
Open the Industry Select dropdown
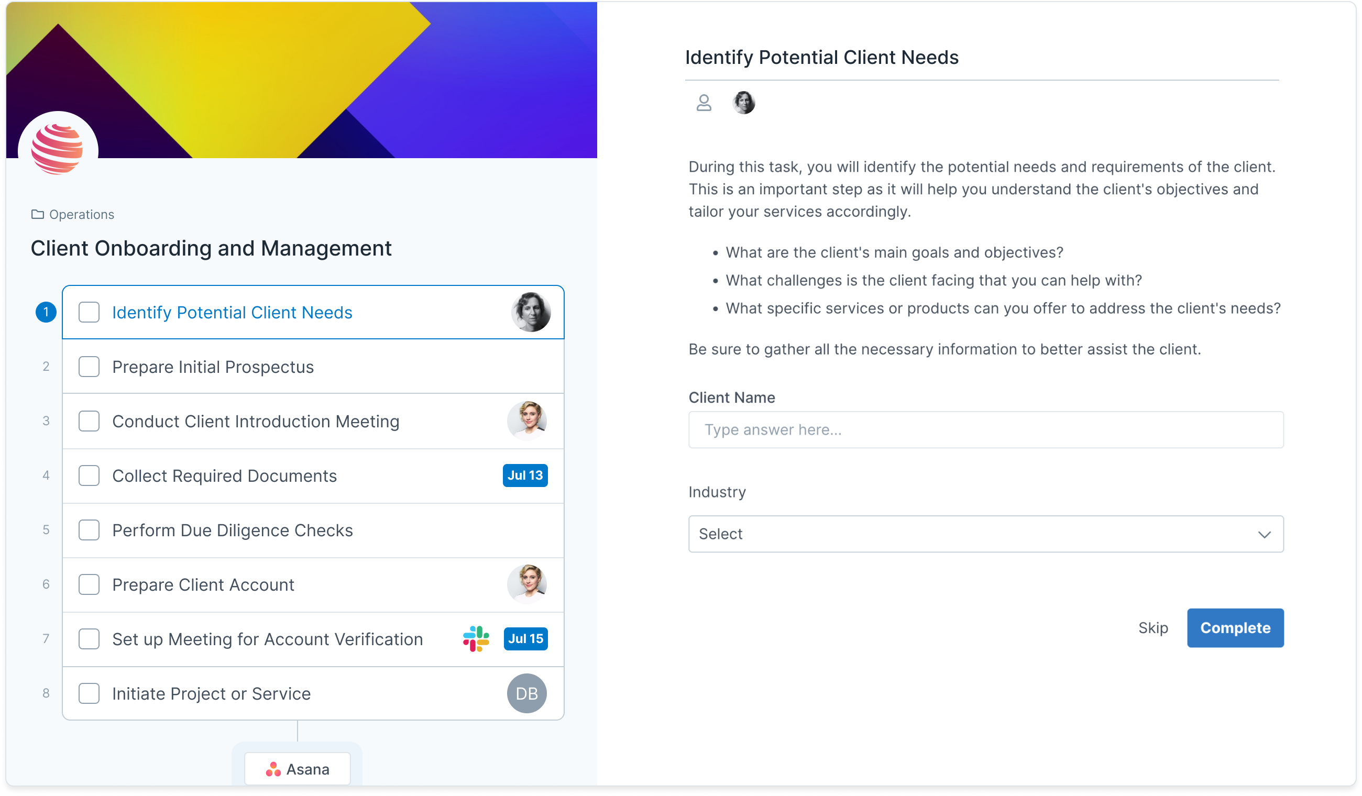tap(986, 534)
